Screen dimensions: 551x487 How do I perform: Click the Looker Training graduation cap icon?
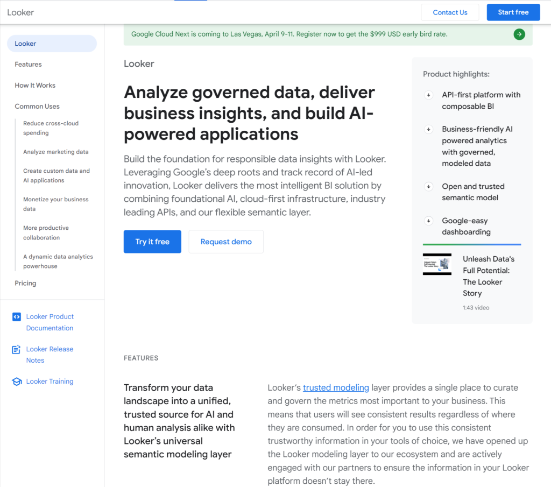16,382
